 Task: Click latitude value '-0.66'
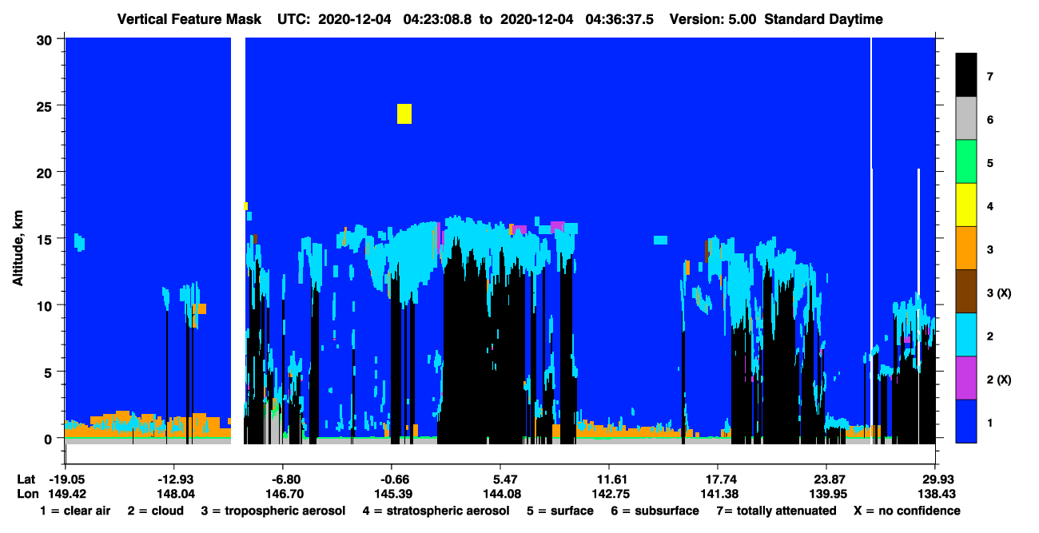tap(392, 479)
